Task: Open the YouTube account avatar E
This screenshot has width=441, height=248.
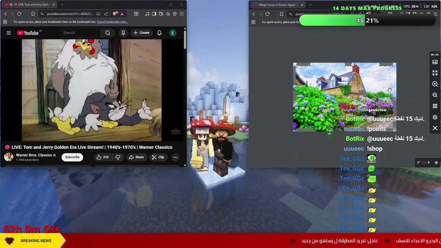Action: coord(173,33)
